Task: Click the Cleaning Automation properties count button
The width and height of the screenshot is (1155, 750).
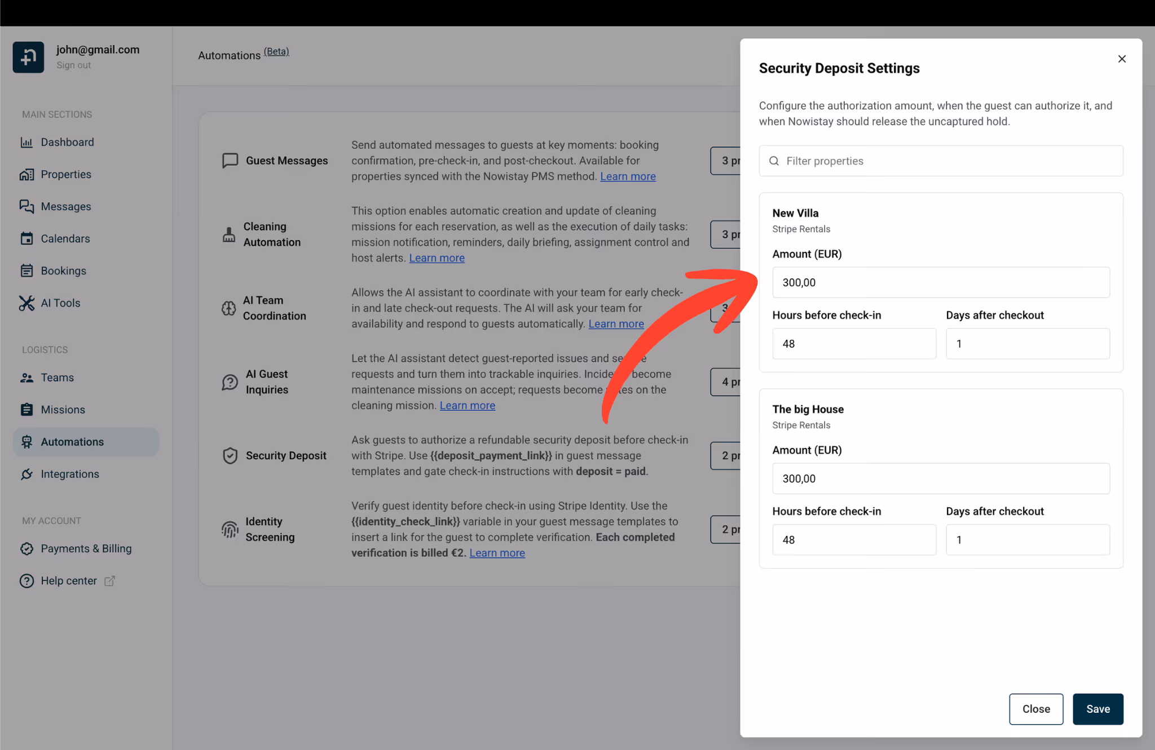Action: (x=725, y=234)
